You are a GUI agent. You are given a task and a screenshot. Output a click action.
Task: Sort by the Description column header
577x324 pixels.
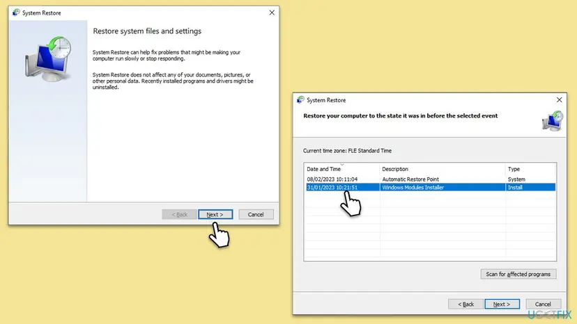pyautogui.click(x=443, y=169)
